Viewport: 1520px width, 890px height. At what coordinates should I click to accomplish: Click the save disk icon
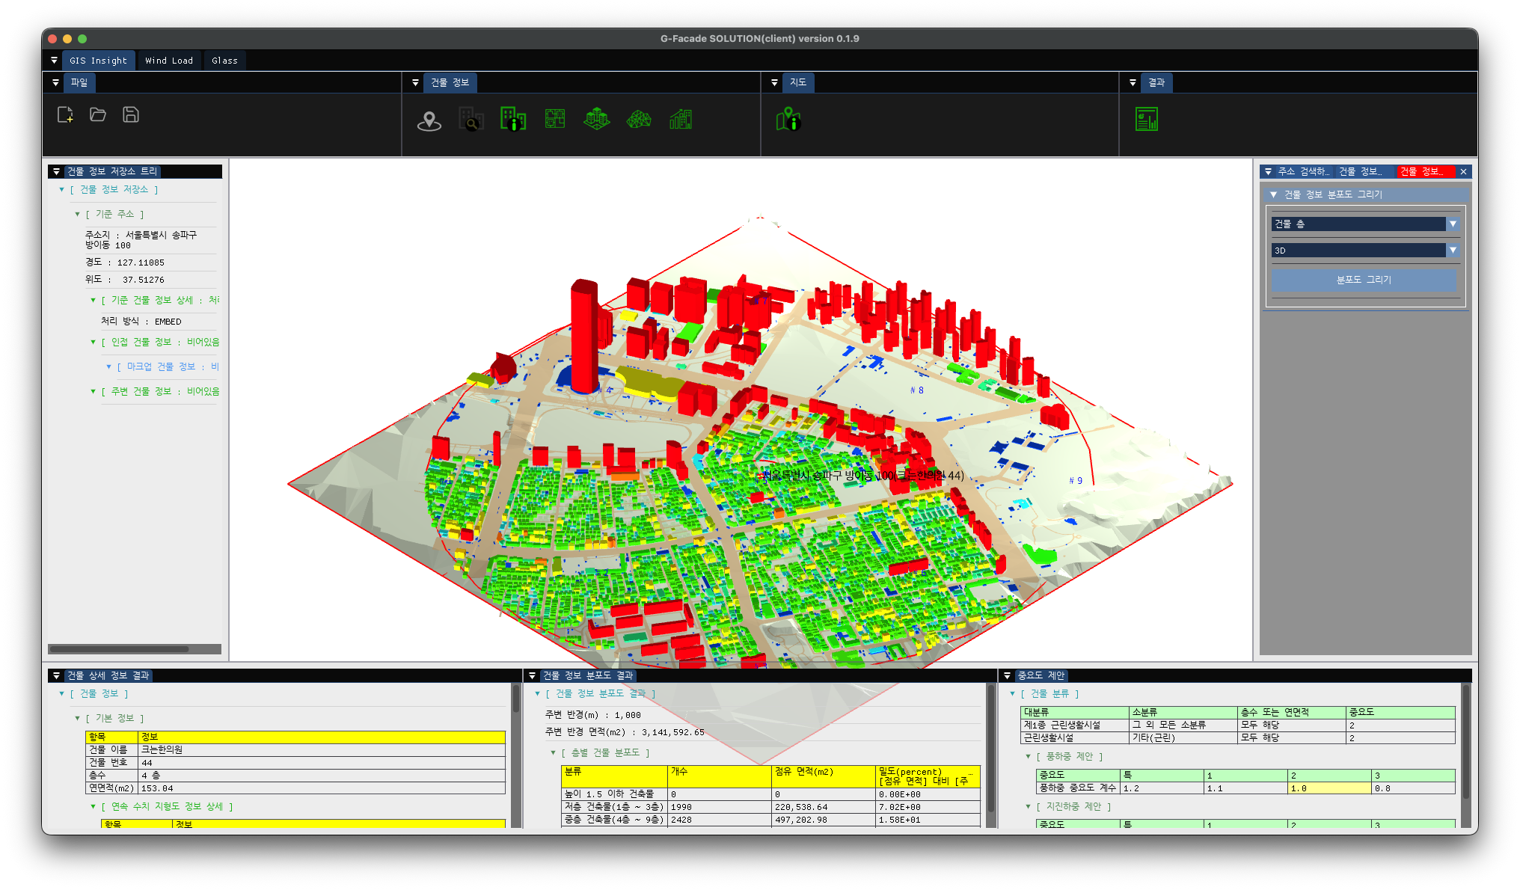click(x=131, y=114)
